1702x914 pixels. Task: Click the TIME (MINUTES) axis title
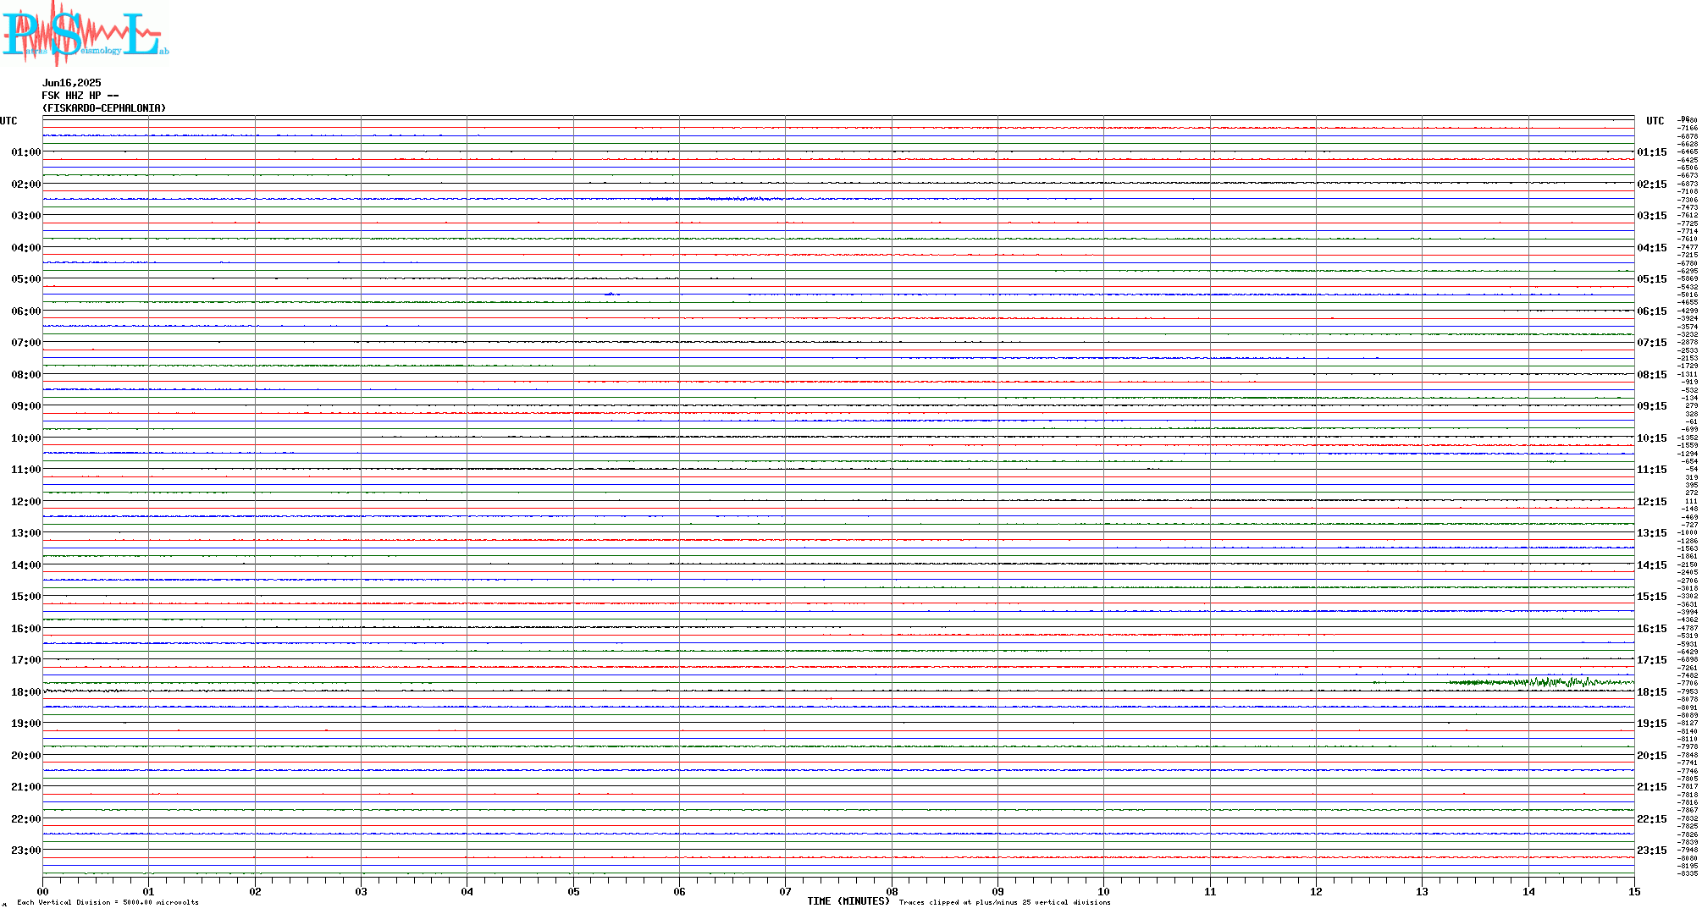(x=849, y=901)
